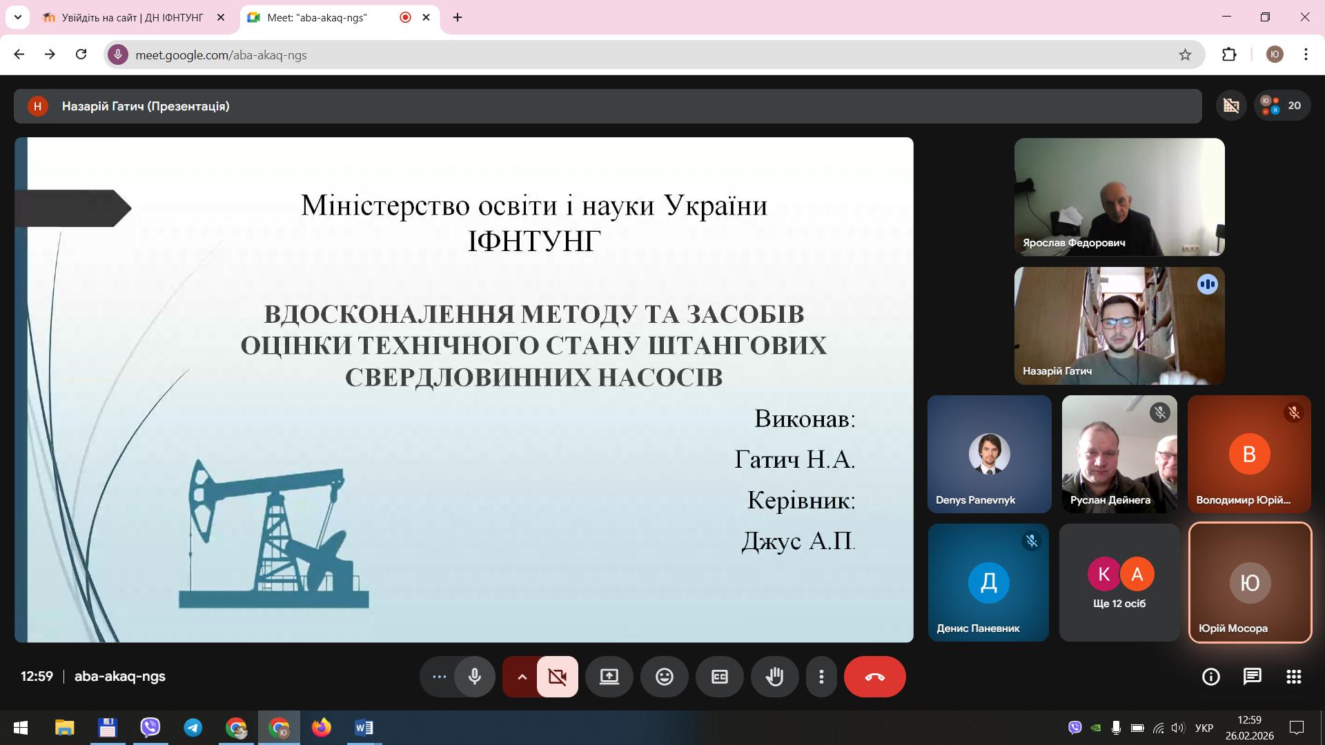Click the raise hand icon

point(774,677)
